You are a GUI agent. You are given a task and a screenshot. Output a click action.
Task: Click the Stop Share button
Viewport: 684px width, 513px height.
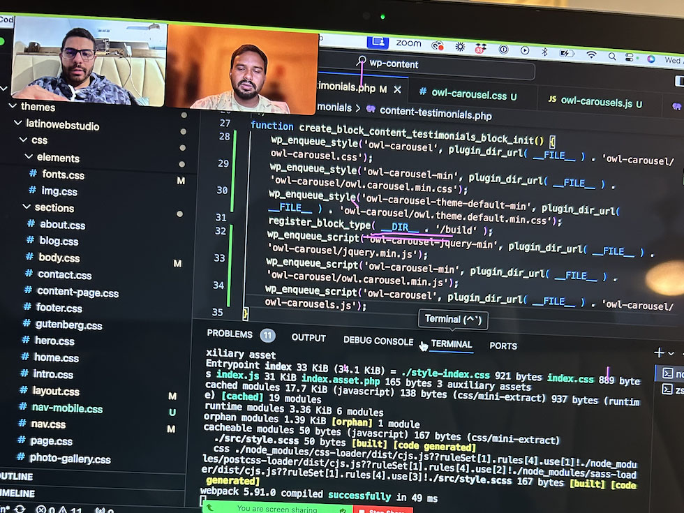pos(383,510)
